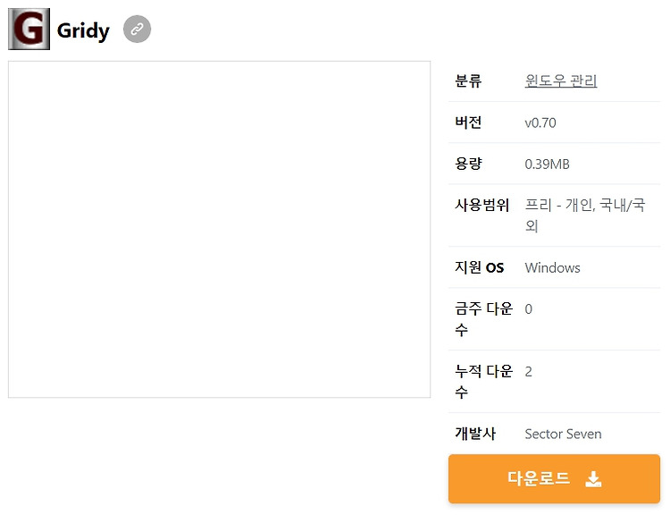Click the orange 다운로드 button text

(539, 478)
